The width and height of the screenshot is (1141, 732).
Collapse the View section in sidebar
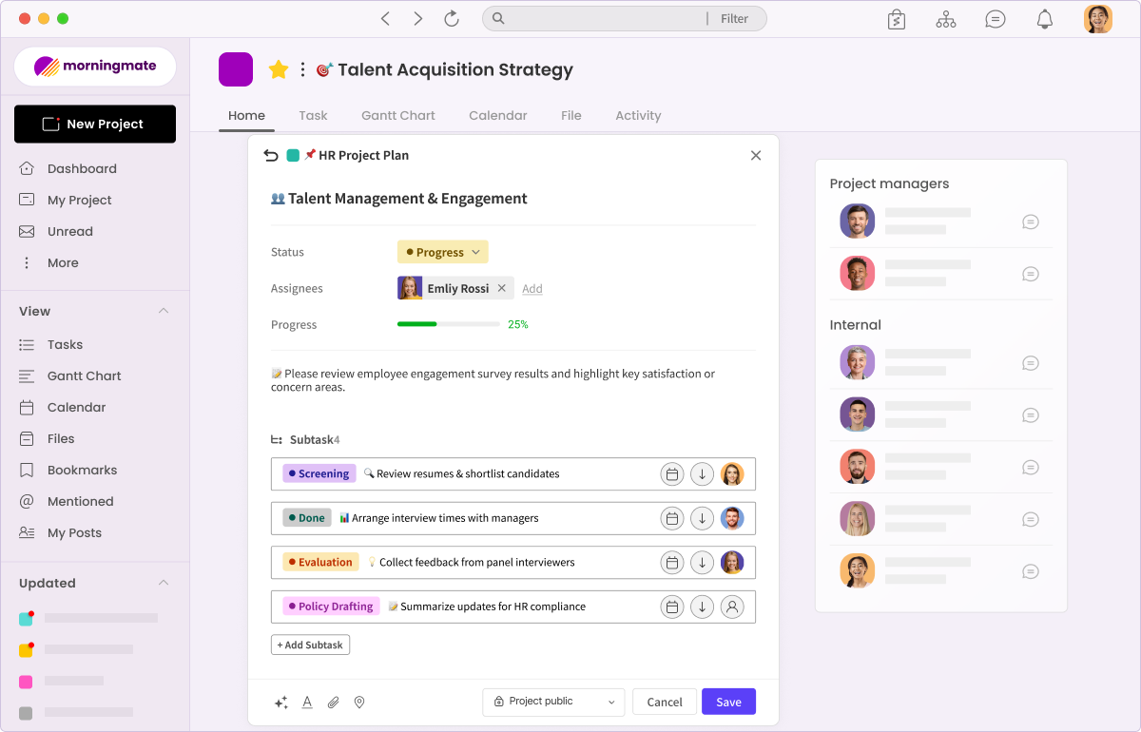(163, 311)
